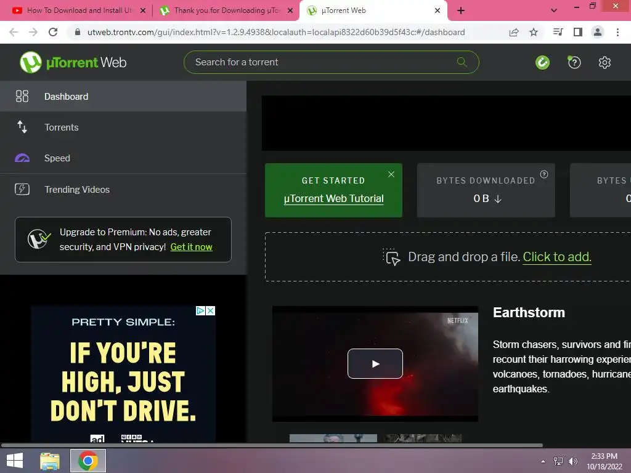Click the Bytes Downloaded card

click(486, 190)
